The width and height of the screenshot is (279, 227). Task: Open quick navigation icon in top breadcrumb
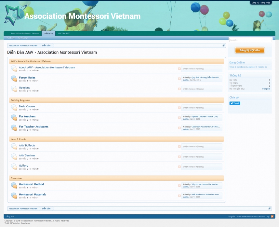click(x=224, y=45)
